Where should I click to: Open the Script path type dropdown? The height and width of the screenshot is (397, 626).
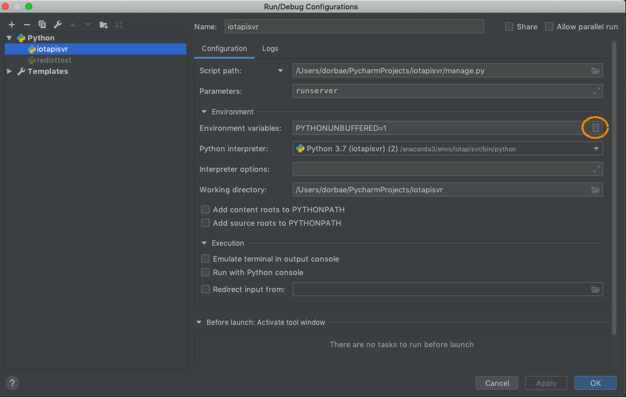280,70
